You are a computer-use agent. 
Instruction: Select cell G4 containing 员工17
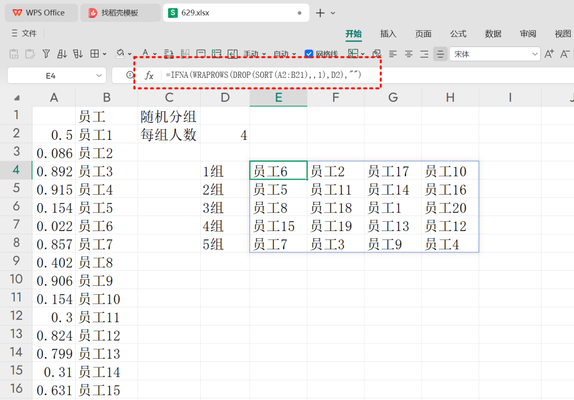pyautogui.click(x=393, y=170)
